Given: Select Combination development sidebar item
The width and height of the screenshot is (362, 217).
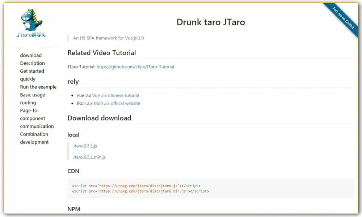Looking at the screenshot, I should pos(34,138).
